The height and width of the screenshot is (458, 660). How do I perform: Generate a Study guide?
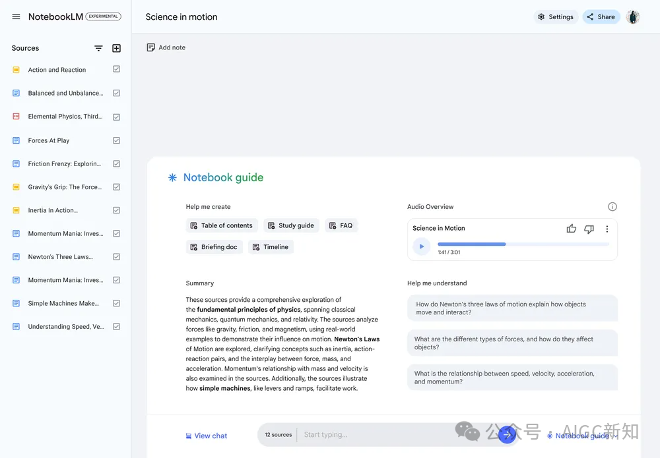291,225
